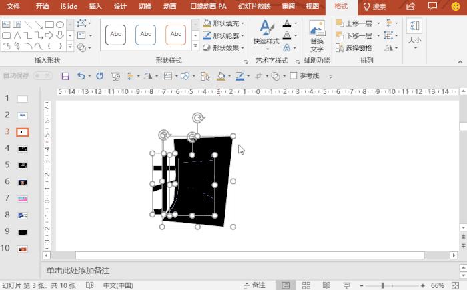Select the down arrow shape
Viewport: 467px width, 290px height.
[x=60, y=36]
